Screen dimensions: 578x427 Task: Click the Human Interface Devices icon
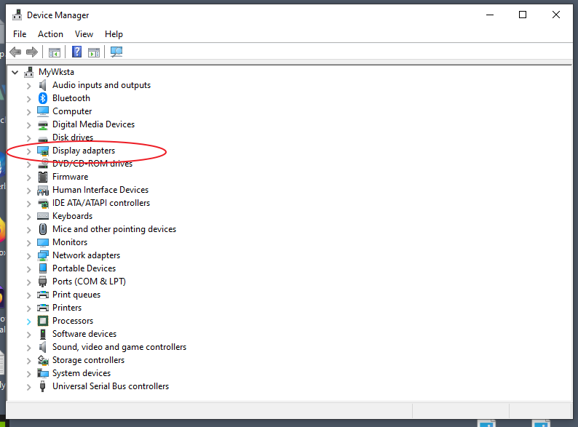click(x=43, y=190)
